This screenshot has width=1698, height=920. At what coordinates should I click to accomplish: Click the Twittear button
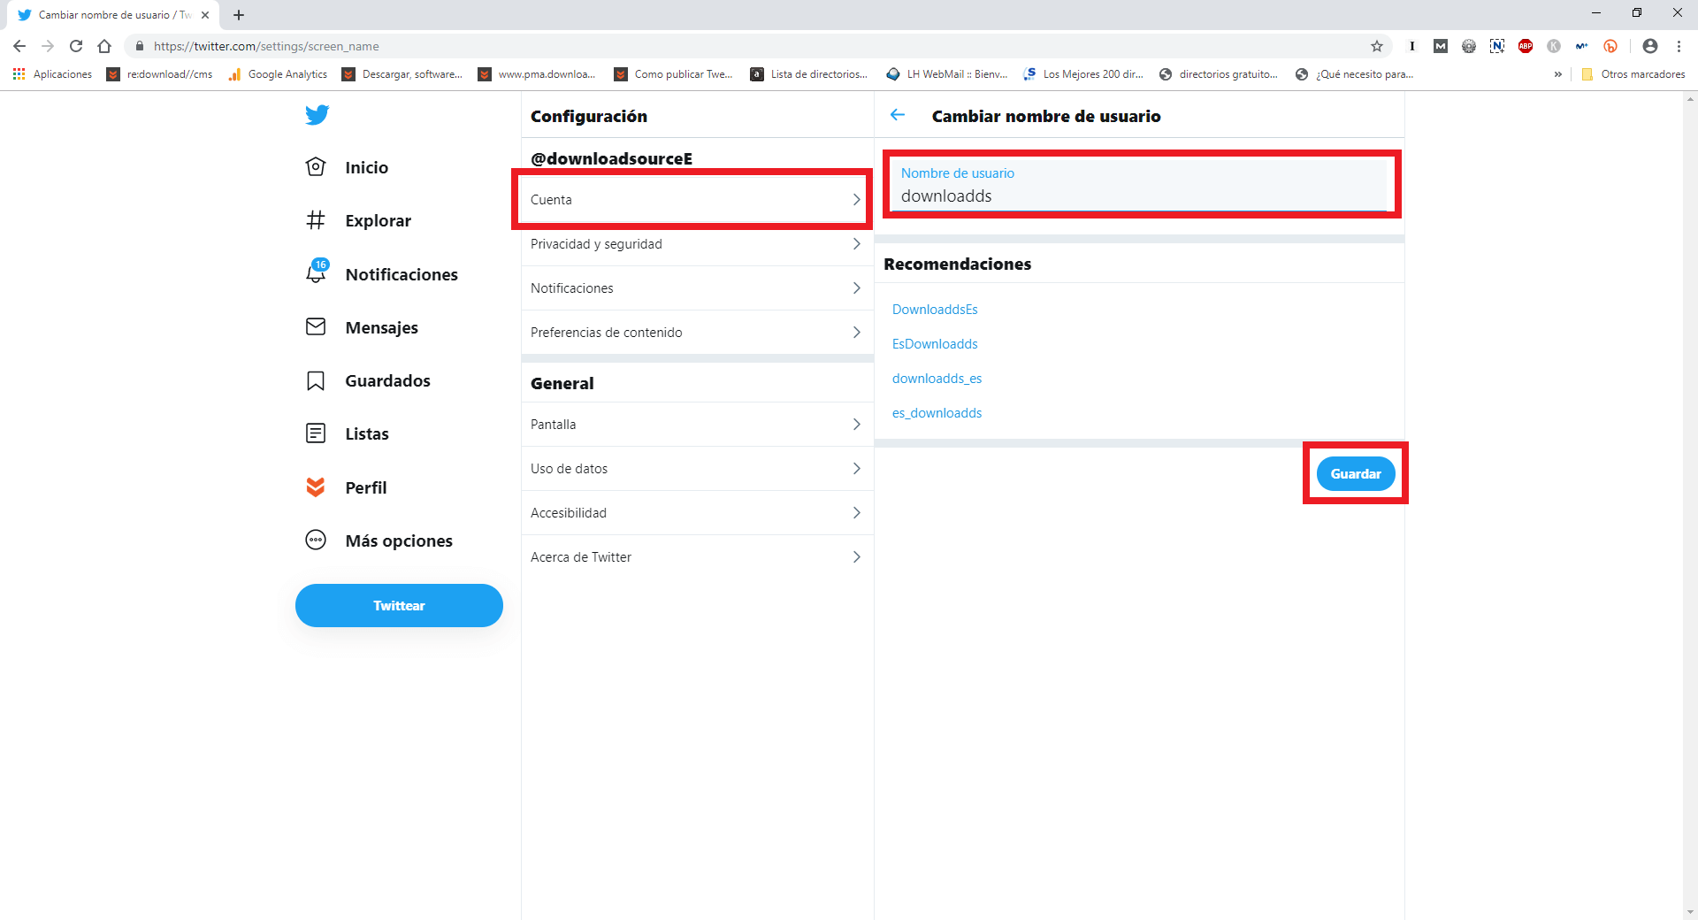(x=399, y=606)
